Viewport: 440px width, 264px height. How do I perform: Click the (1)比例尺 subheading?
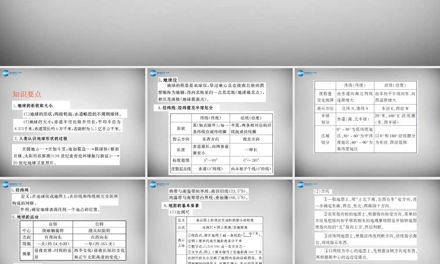[x=179, y=212]
